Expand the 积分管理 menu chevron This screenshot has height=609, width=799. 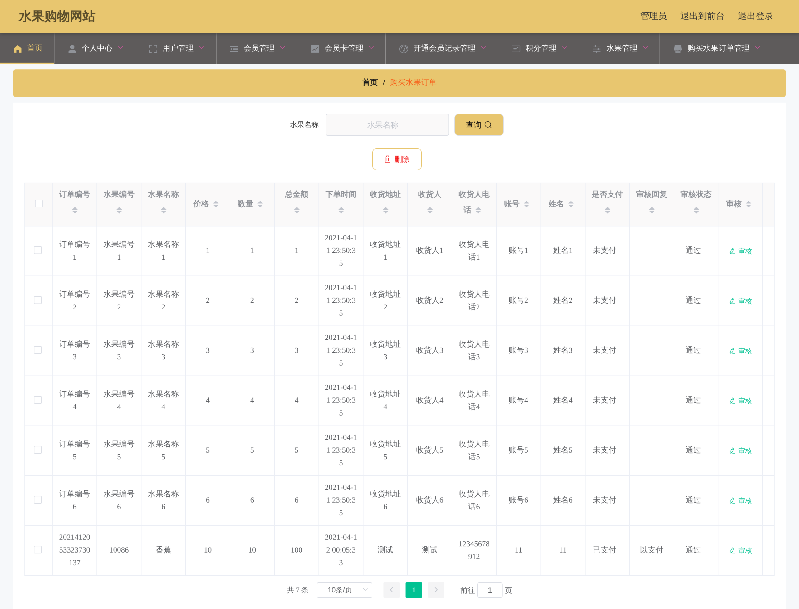pyautogui.click(x=564, y=48)
